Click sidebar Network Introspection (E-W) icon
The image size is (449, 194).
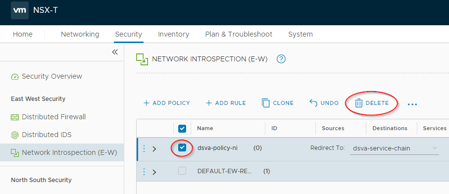[x=15, y=153]
